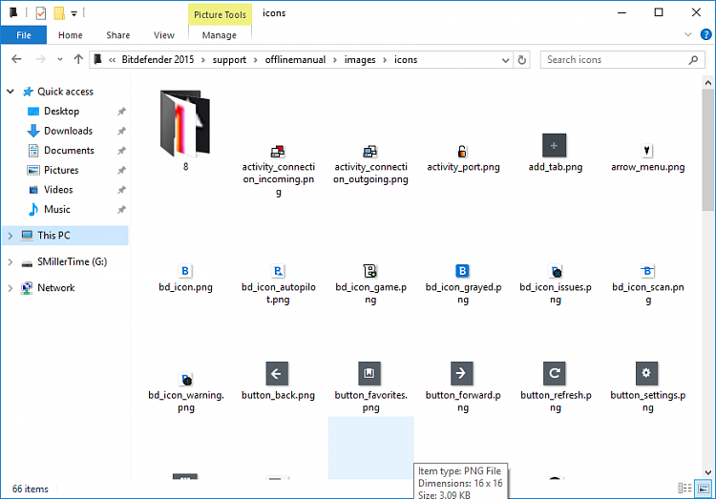Image resolution: width=716 pixels, height=499 pixels.
Task: Click the search magnifier icon
Action: 693,60
